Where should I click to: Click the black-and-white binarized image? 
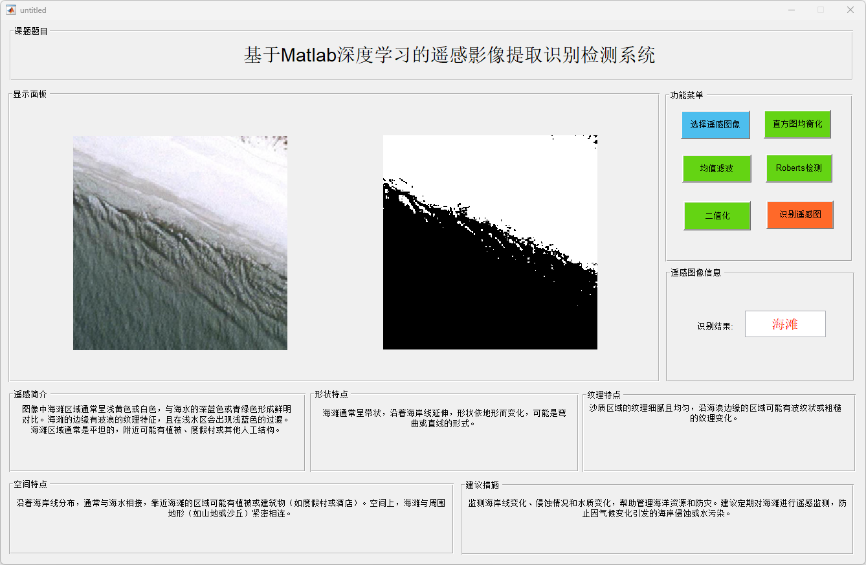(x=490, y=242)
